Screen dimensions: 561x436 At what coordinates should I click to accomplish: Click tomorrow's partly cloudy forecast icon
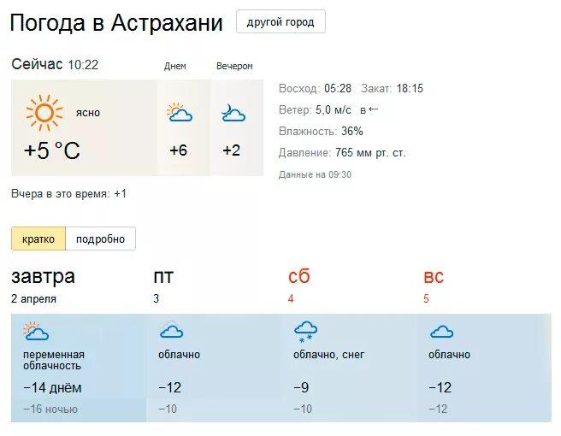[x=35, y=331]
